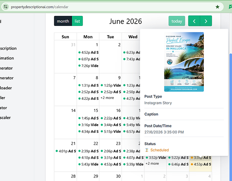Screen dimensions: 232x181
Task: Open +2 more link in the fourth week
Action: [152, 164]
